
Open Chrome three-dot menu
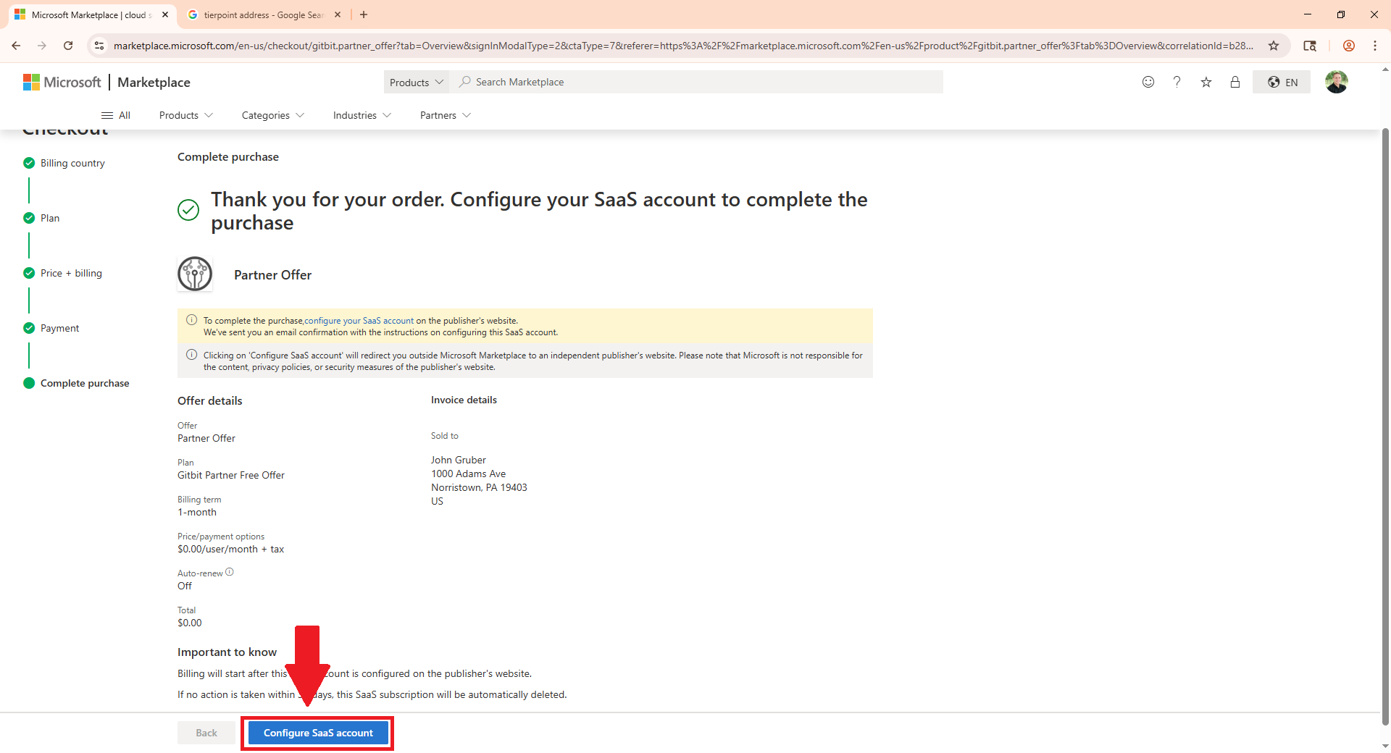point(1375,46)
